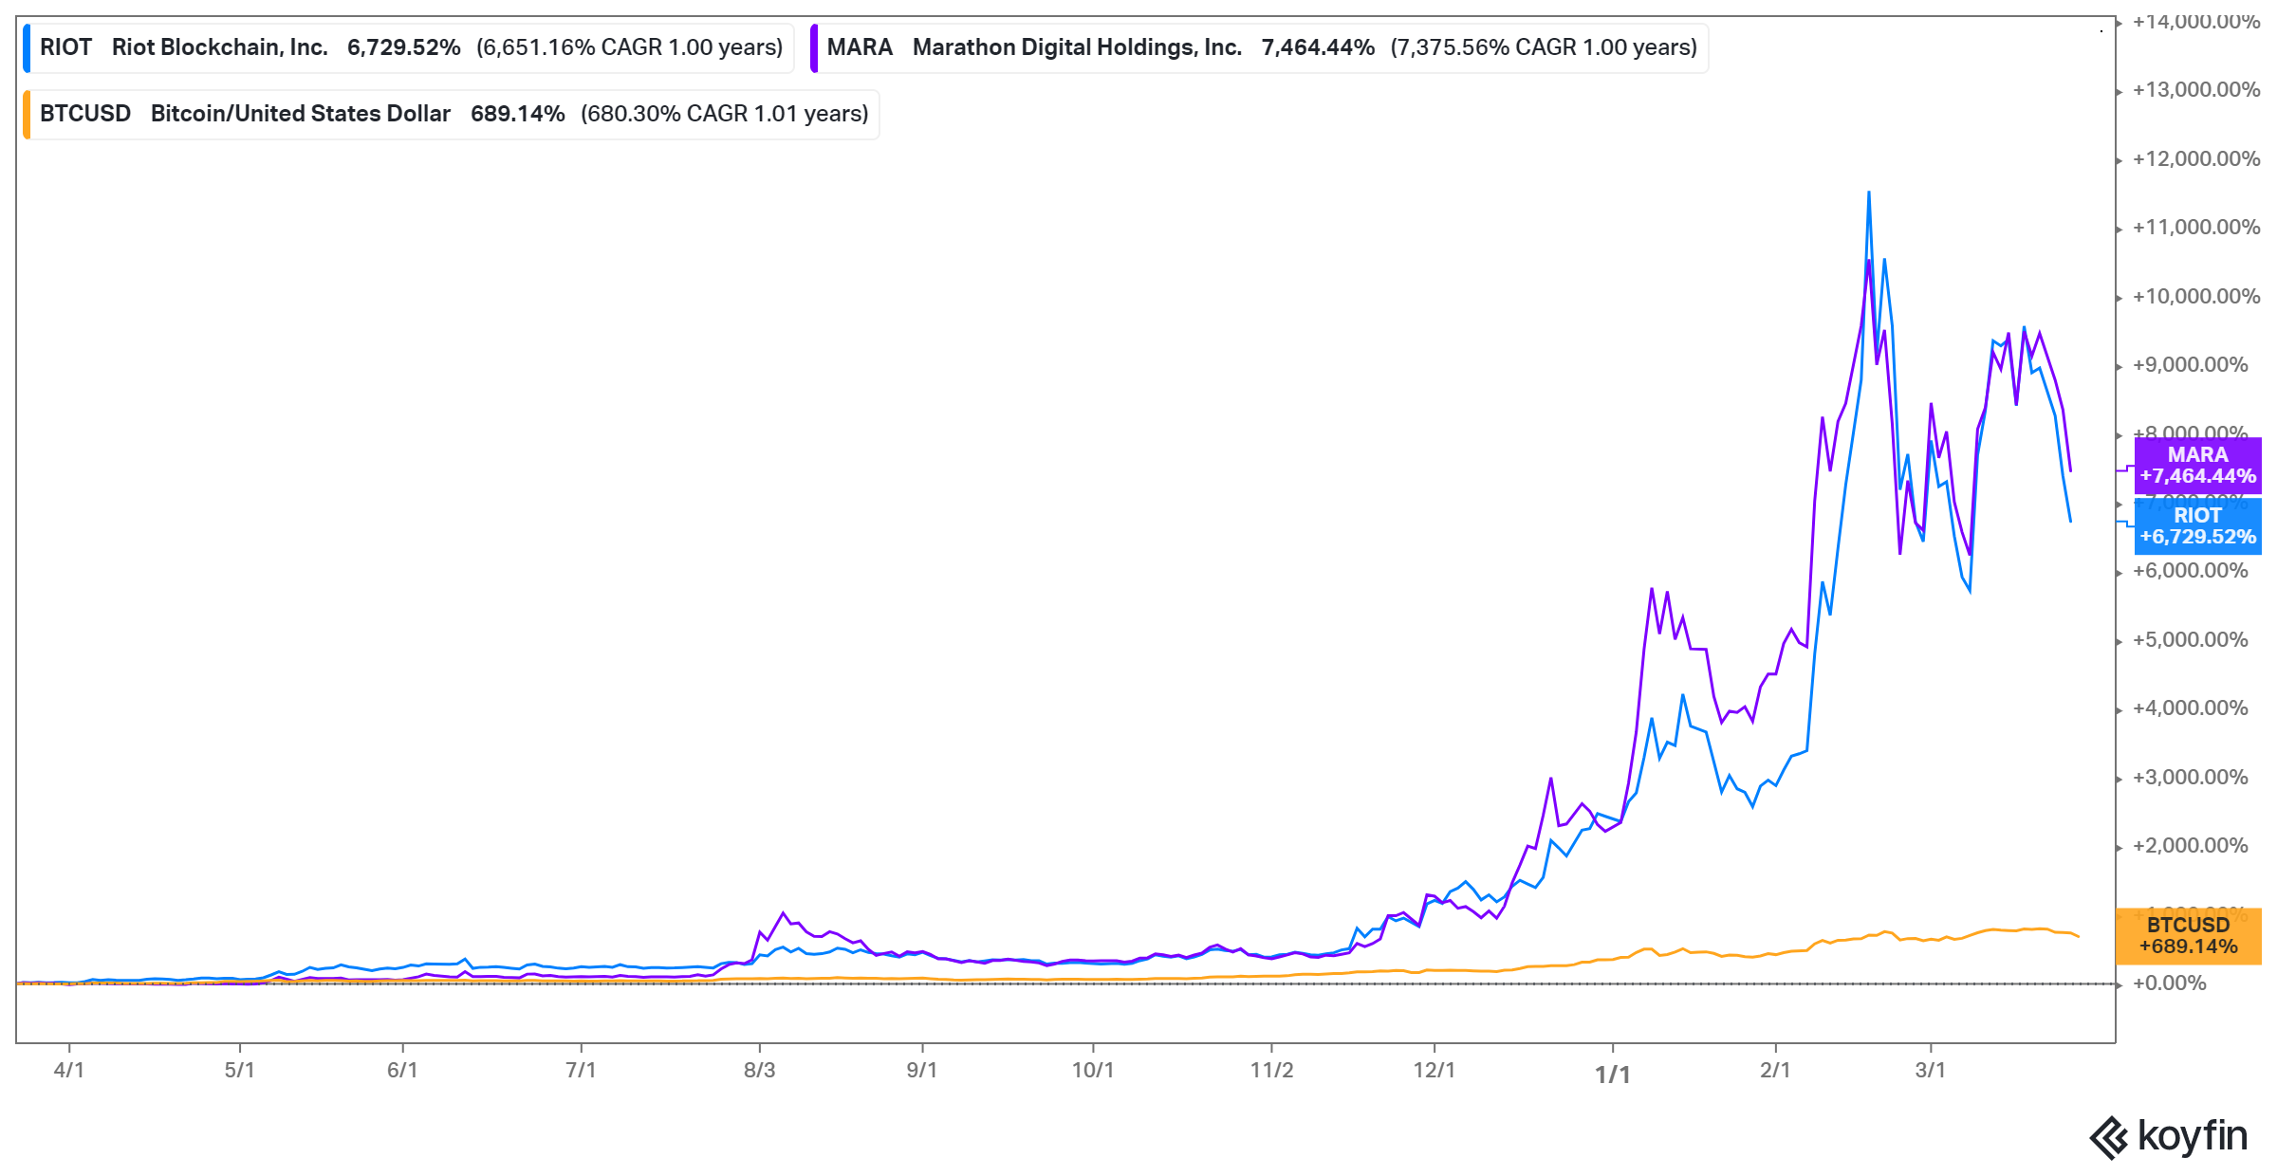This screenshot has height=1176, width=2277.
Task: Click '(6,651.16% CAGR 1.00 years)' text
Action: [x=630, y=47]
